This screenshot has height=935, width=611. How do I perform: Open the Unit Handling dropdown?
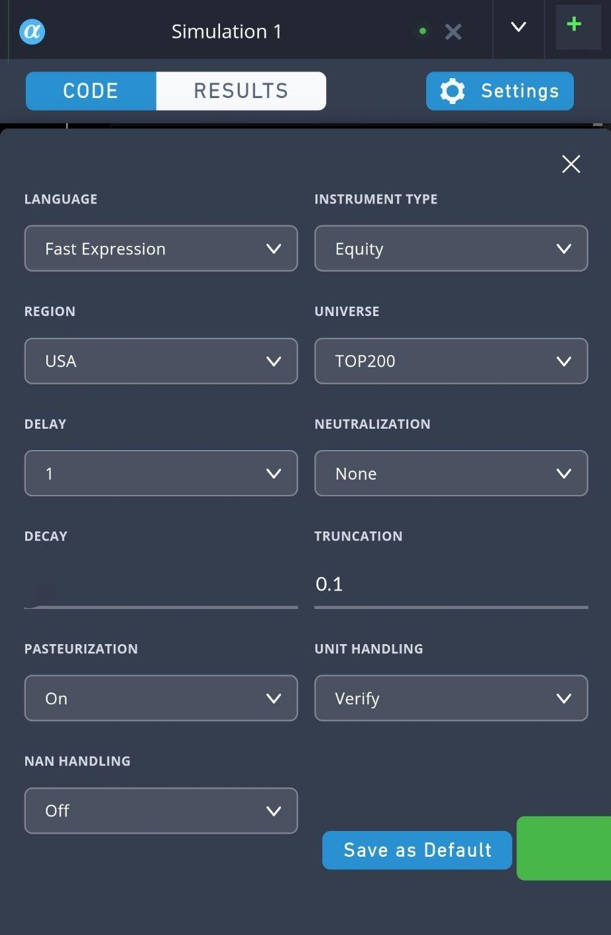tap(451, 698)
